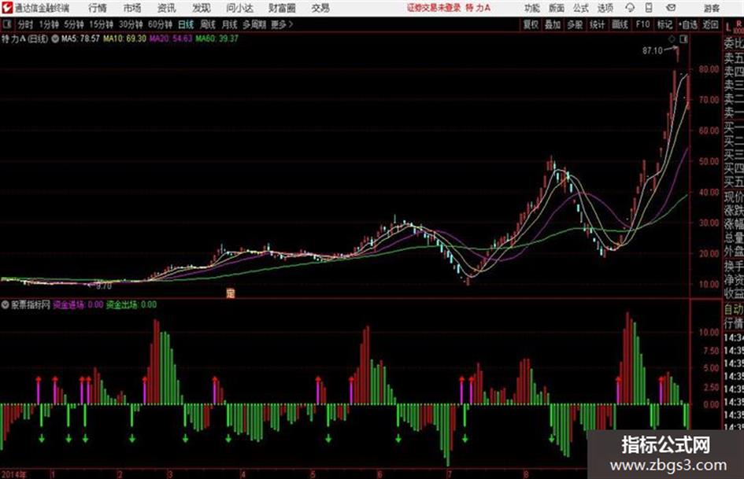The height and width of the screenshot is (479, 744).
Task: Click the red L icon at right edge
Action: [728, 27]
